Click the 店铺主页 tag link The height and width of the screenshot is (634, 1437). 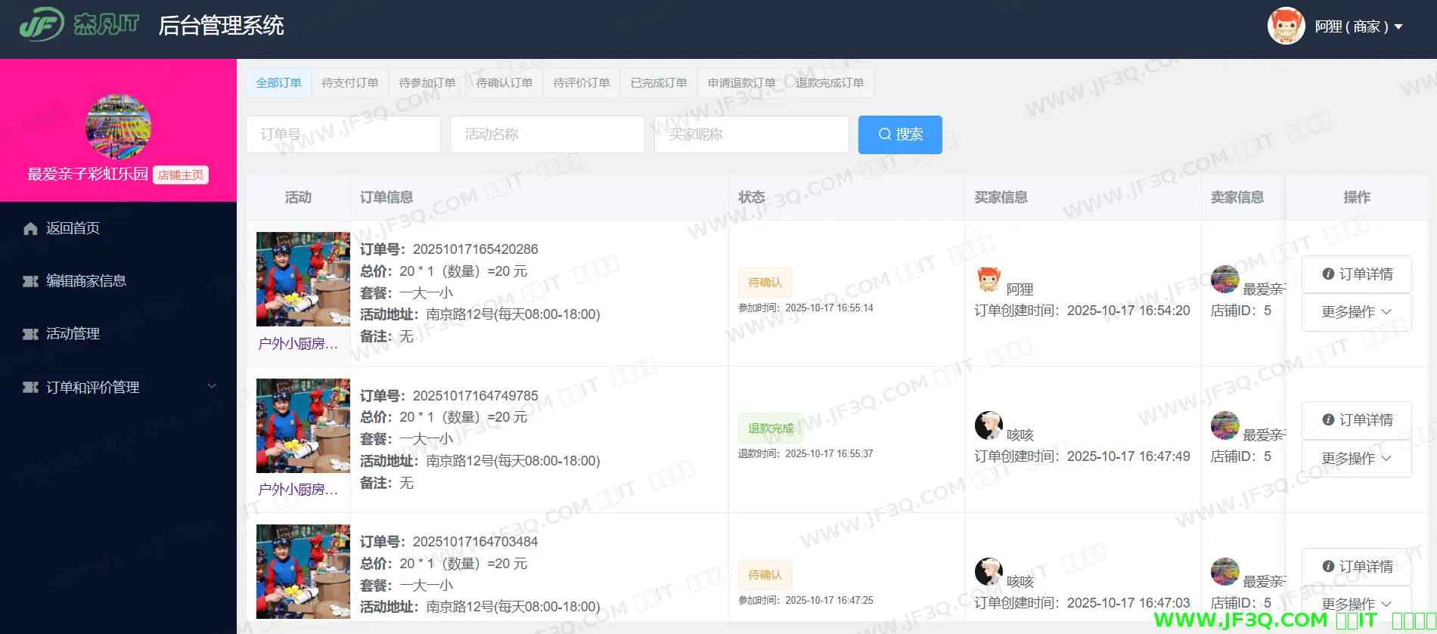[x=181, y=175]
